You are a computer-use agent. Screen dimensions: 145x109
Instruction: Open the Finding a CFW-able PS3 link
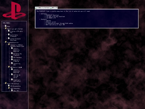tap(16, 32)
